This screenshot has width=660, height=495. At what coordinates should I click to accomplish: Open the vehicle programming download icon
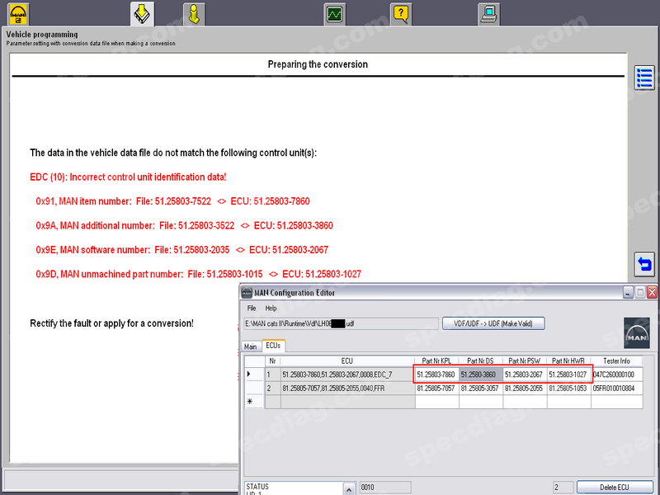coord(142,14)
